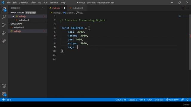Switch to the index.js editor tab
The image size is (191, 107).
click(57, 8)
